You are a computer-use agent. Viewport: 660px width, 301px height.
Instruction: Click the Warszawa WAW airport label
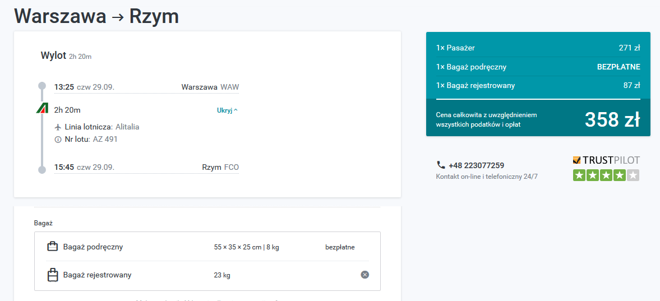[x=210, y=87]
